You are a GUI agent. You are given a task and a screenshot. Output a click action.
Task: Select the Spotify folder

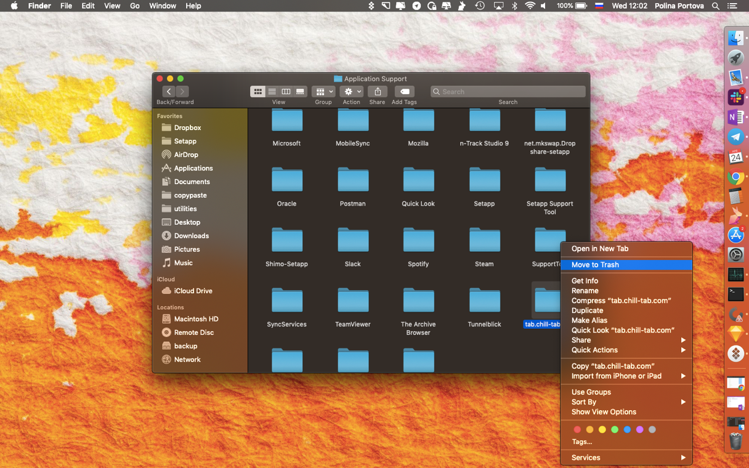click(418, 240)
